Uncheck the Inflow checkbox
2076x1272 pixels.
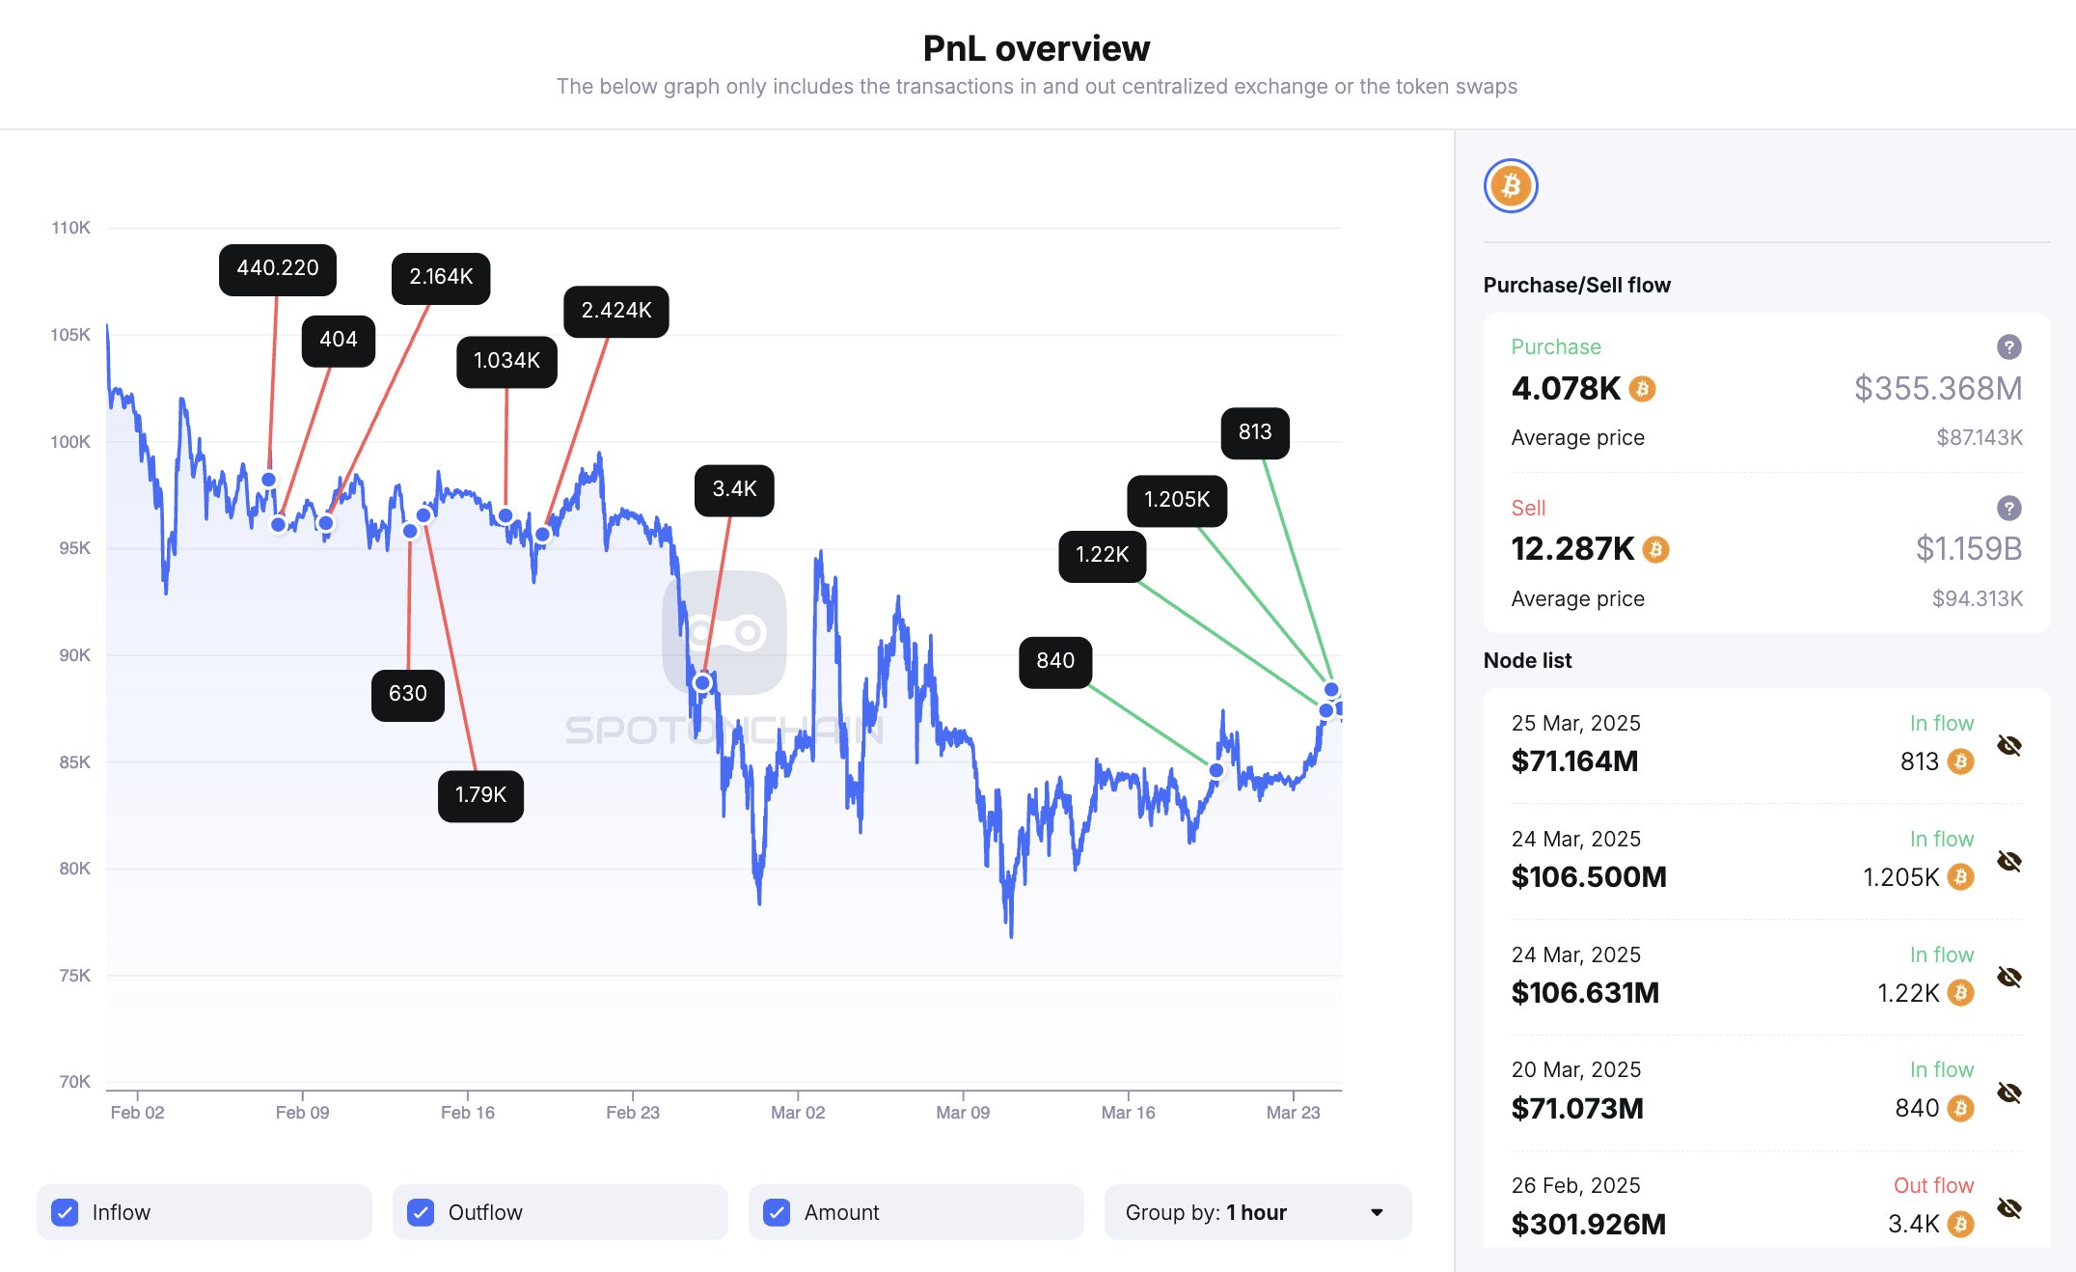66,1212
